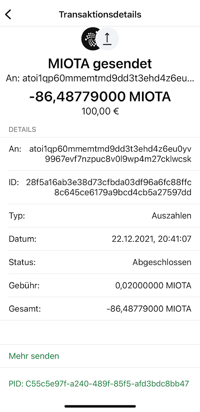Expand the truncated recipient address line

point(100,77)
